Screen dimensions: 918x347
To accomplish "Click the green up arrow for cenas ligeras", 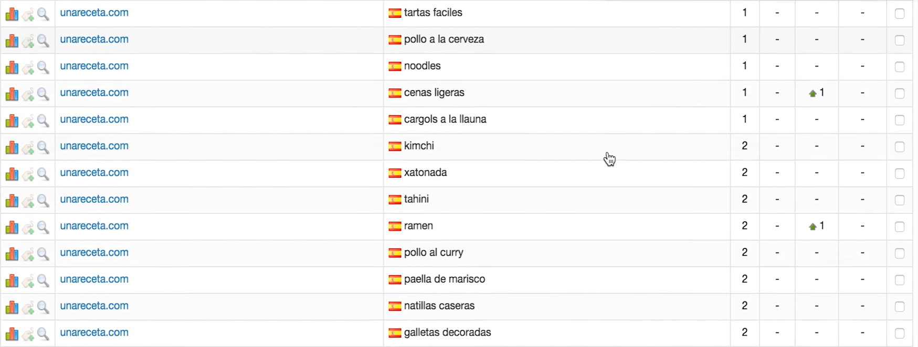I will (x=813, y=93).
